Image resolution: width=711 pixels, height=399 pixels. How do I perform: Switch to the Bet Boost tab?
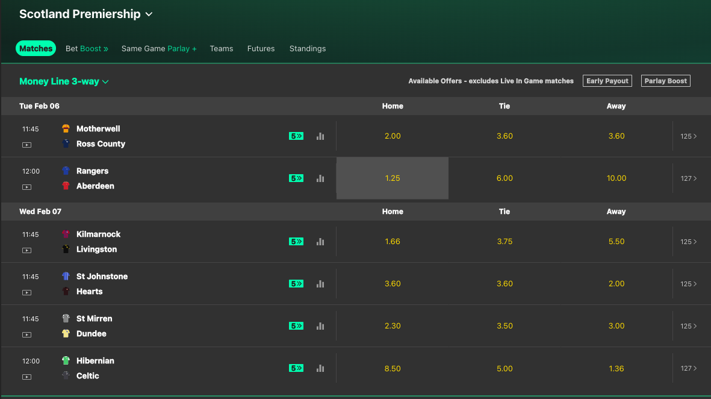coord(87,49)
